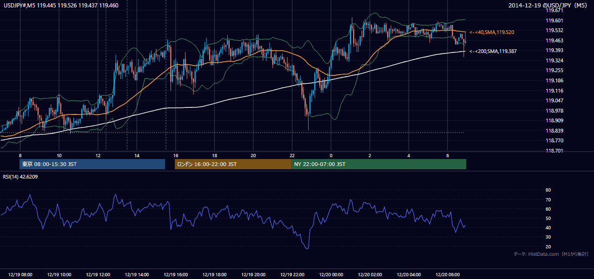Click hour tick '0' below price chart
Image resolution: width=594 pixels, height=279 pixels.
pos(330,155)
